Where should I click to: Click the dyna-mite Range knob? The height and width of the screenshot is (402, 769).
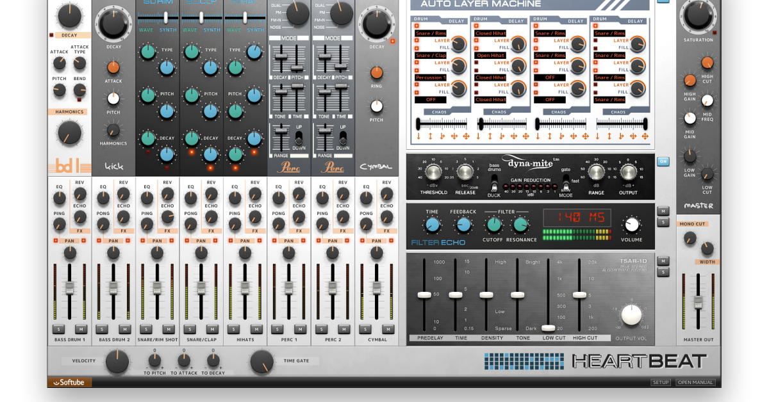click(597, 172)
